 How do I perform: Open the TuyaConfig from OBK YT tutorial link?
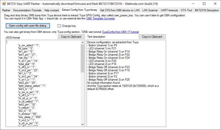click(120, 32)
